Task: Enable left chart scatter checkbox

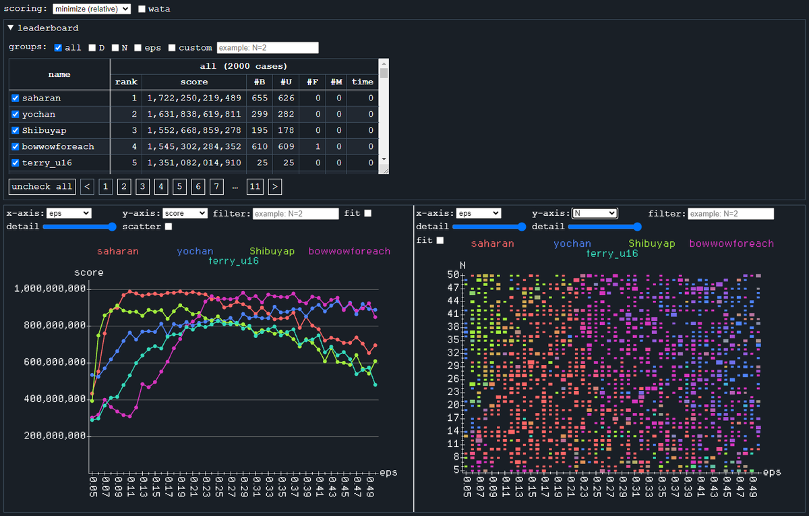Action: pyautogui.click(x=169, y=227)
